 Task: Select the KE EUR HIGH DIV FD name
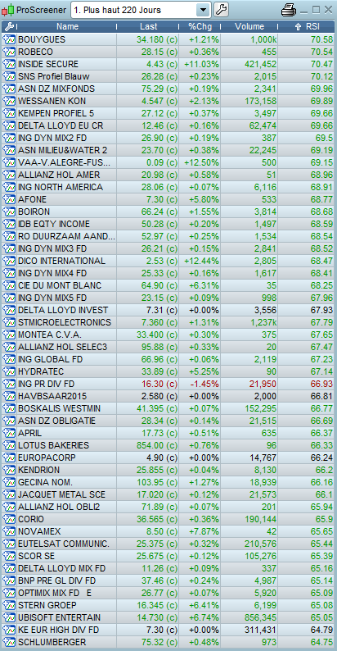[58, 630]
